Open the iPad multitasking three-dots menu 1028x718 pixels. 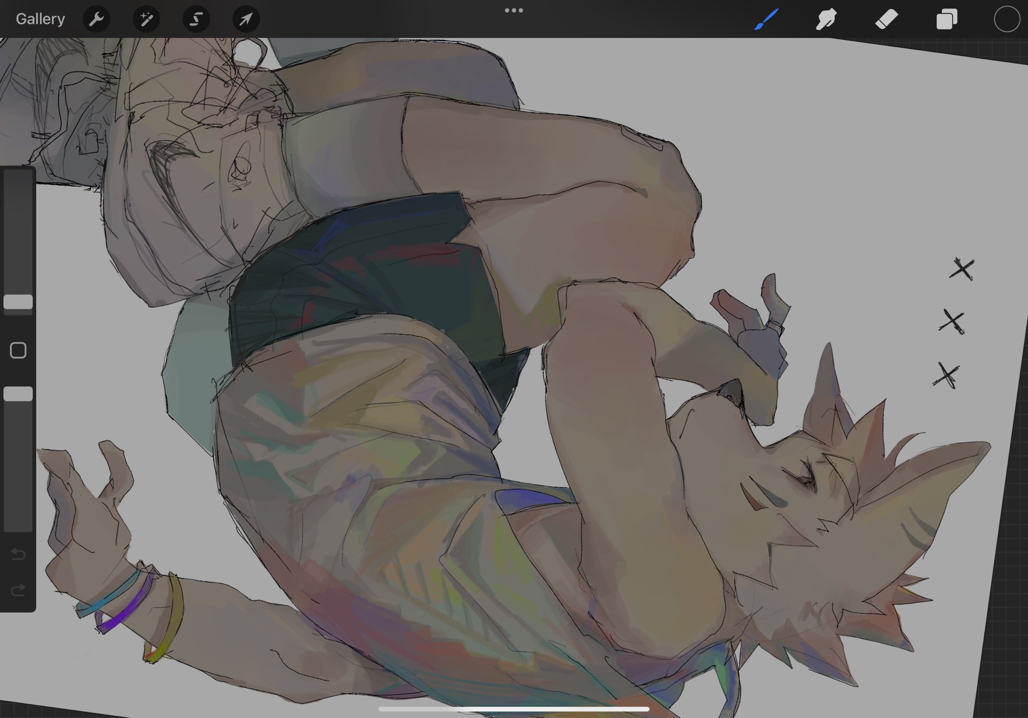coord(513,10)
